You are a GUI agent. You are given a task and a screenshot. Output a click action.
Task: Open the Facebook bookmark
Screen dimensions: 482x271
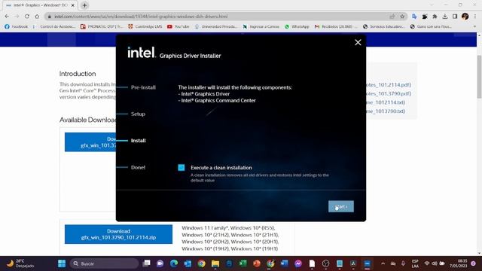16,27
